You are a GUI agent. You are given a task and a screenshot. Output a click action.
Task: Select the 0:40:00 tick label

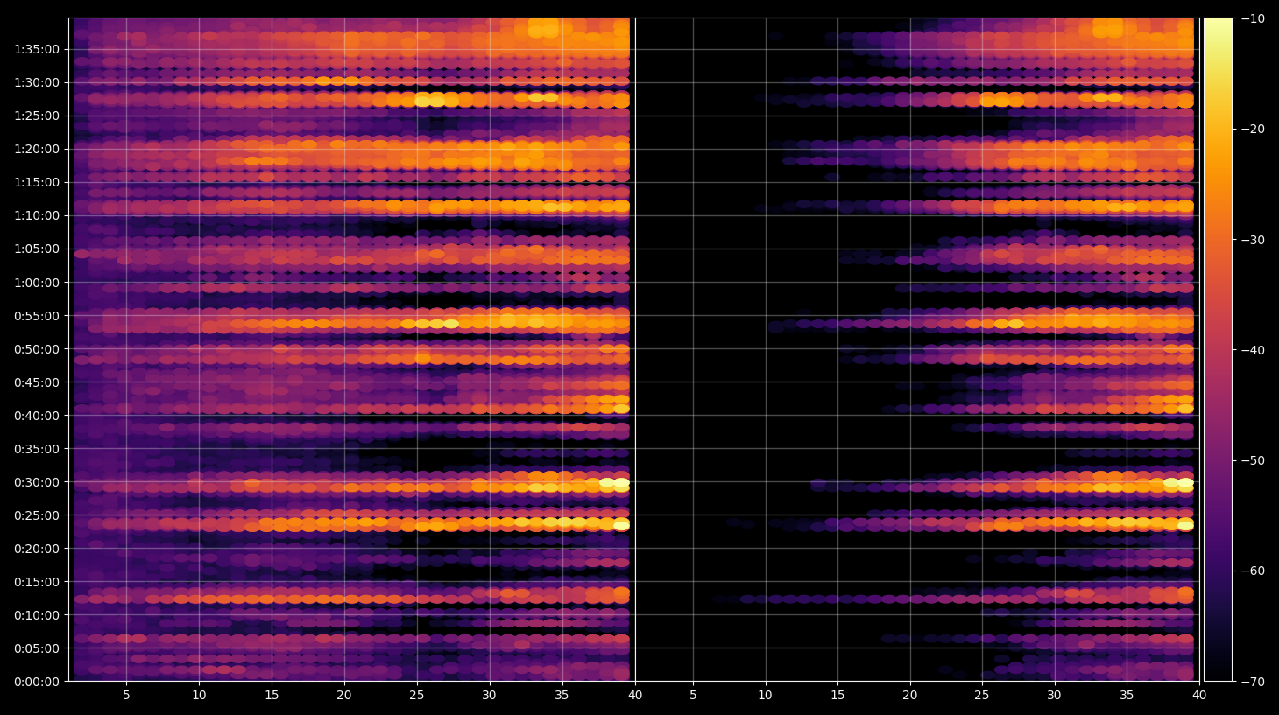click(x=37, y=416)
